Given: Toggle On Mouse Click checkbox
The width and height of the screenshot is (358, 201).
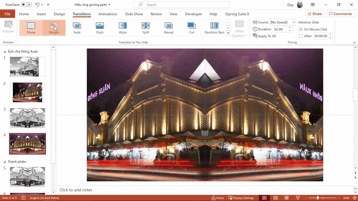Looking at the screenshot, I should 301,29.
